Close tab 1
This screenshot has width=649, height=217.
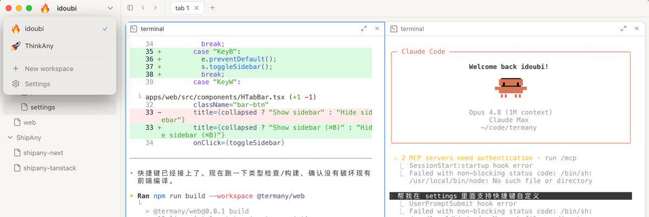[196, 8]
